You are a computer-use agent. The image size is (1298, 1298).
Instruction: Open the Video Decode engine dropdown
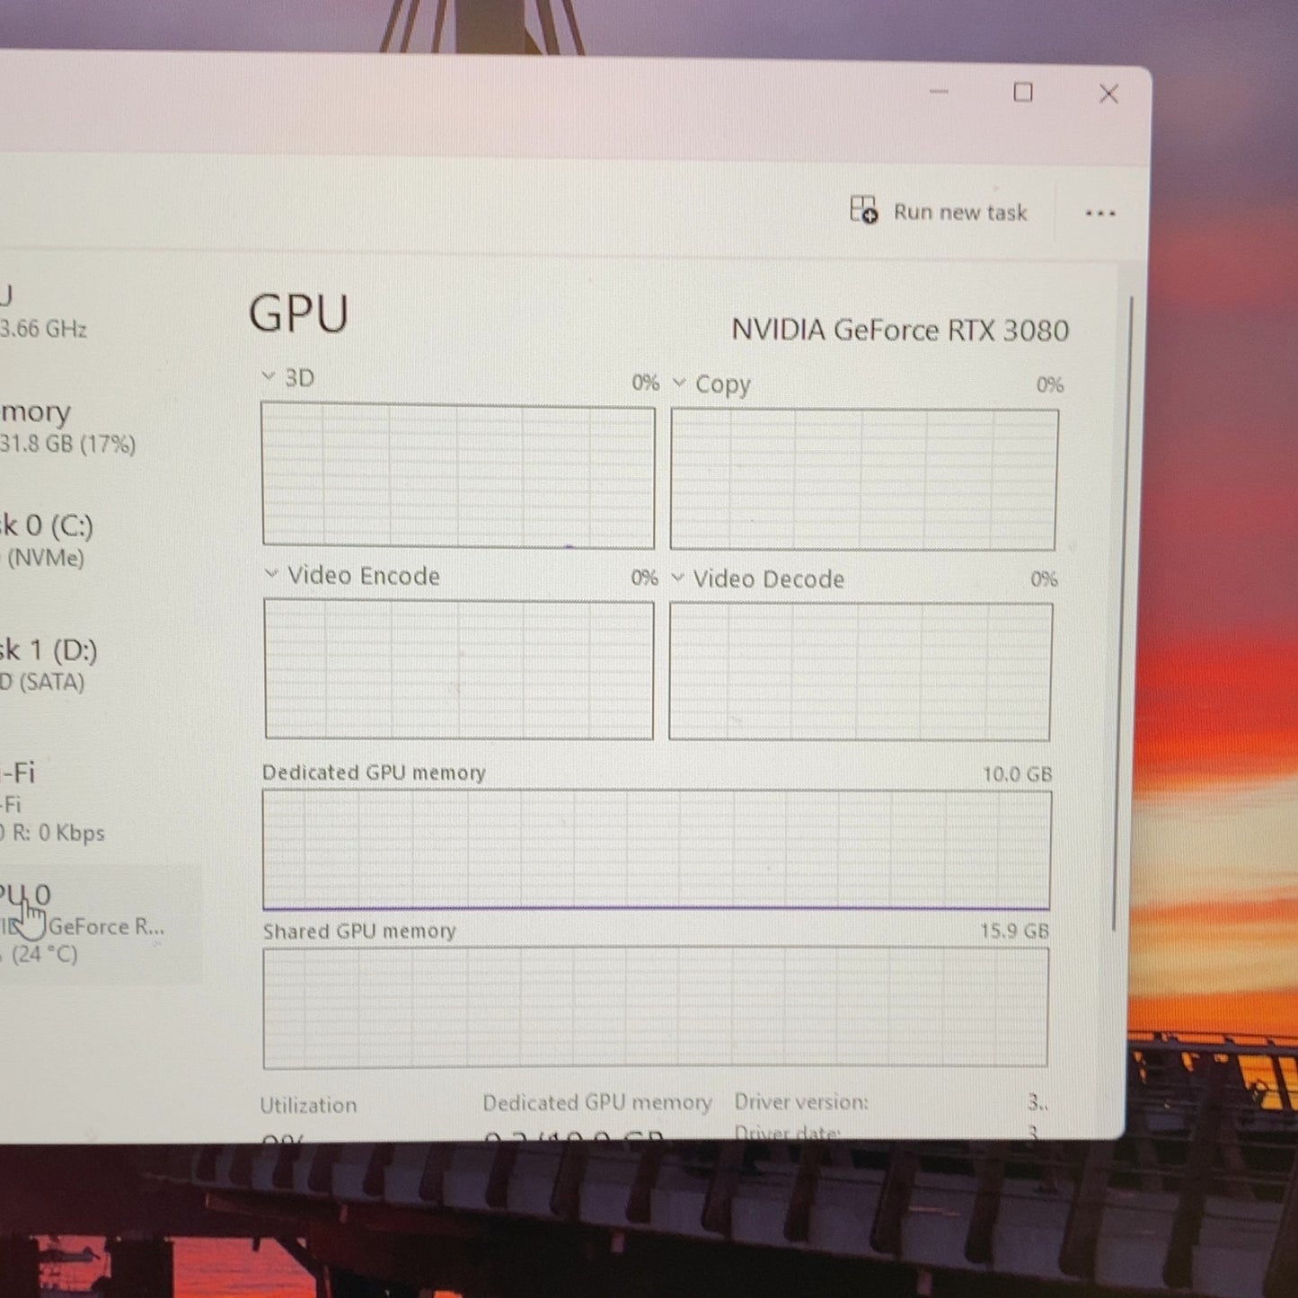click(x=678, y=578)
